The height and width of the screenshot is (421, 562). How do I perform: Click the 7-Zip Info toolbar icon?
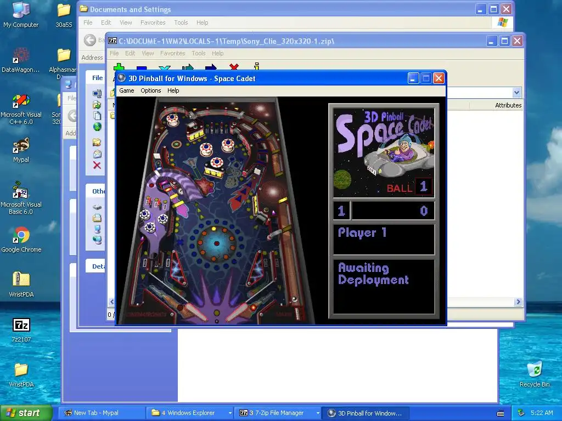point(257,66)
